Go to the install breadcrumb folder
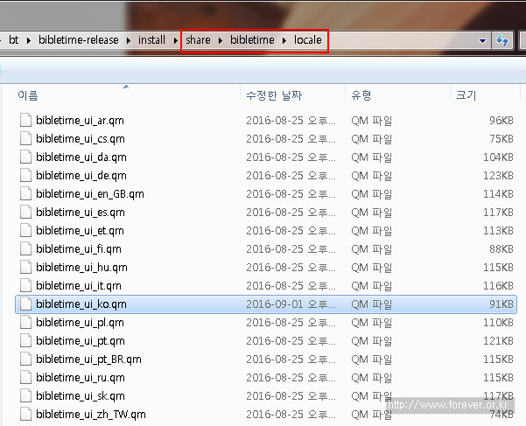Image resolution: width=526 pixels, height=426 pixels. [151, 40]
